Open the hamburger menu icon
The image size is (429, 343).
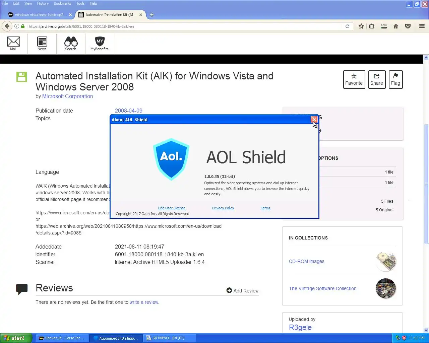pyautogui.click(x=422, y=26)
